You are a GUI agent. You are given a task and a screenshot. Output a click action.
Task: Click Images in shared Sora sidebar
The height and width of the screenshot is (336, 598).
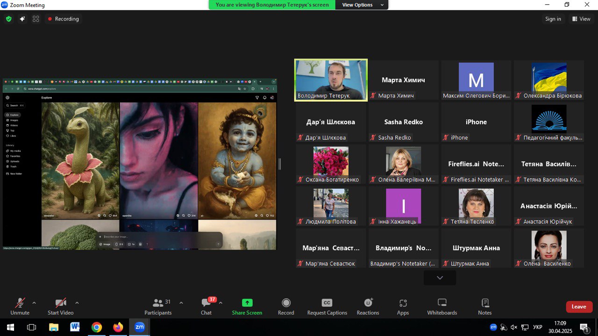(x=13, y=120)
